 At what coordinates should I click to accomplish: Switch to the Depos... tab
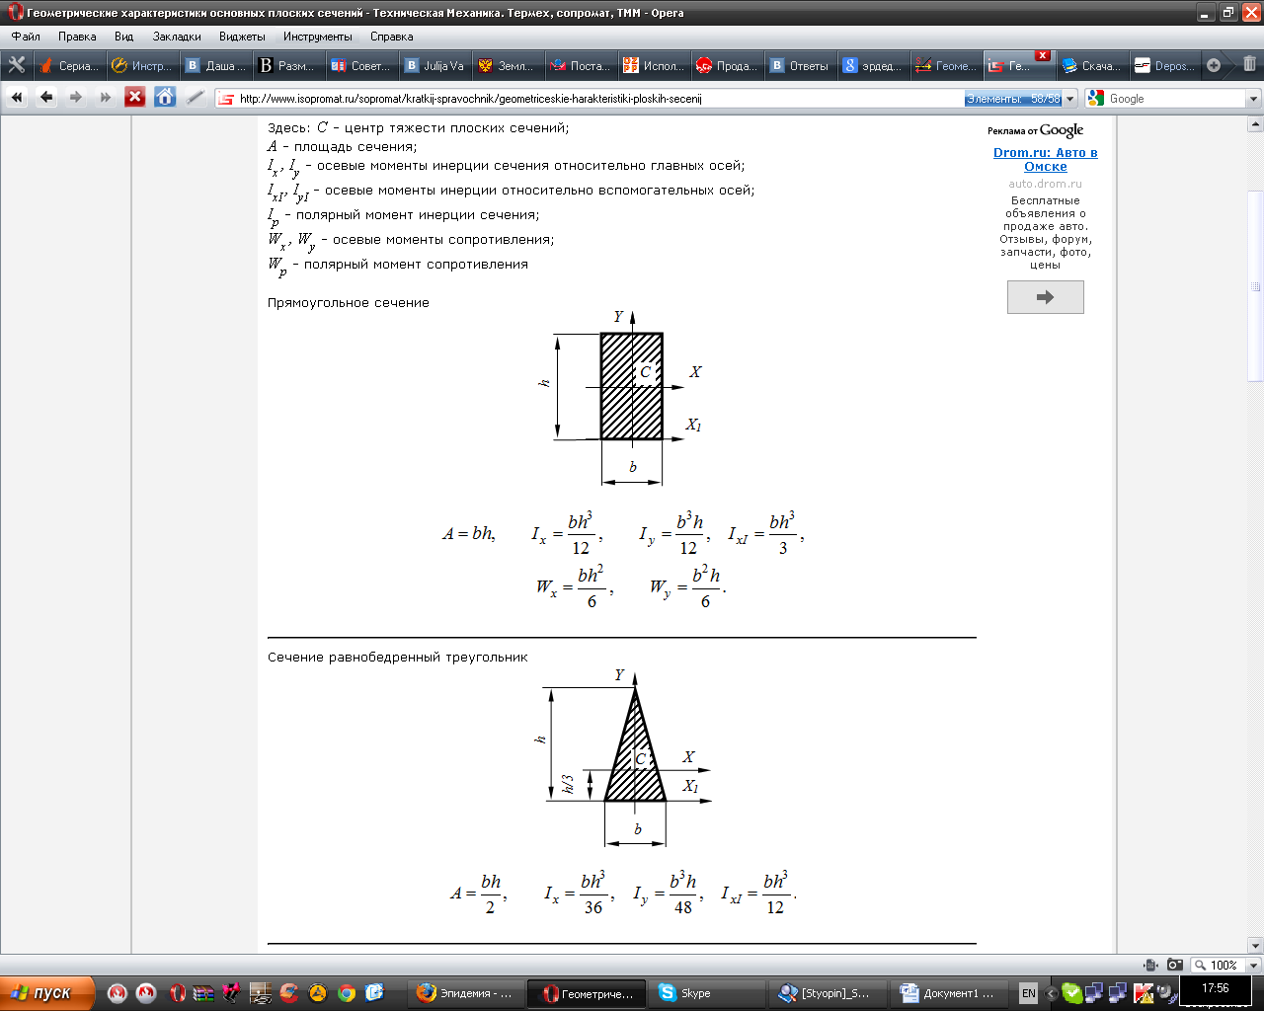(1164, 65)
